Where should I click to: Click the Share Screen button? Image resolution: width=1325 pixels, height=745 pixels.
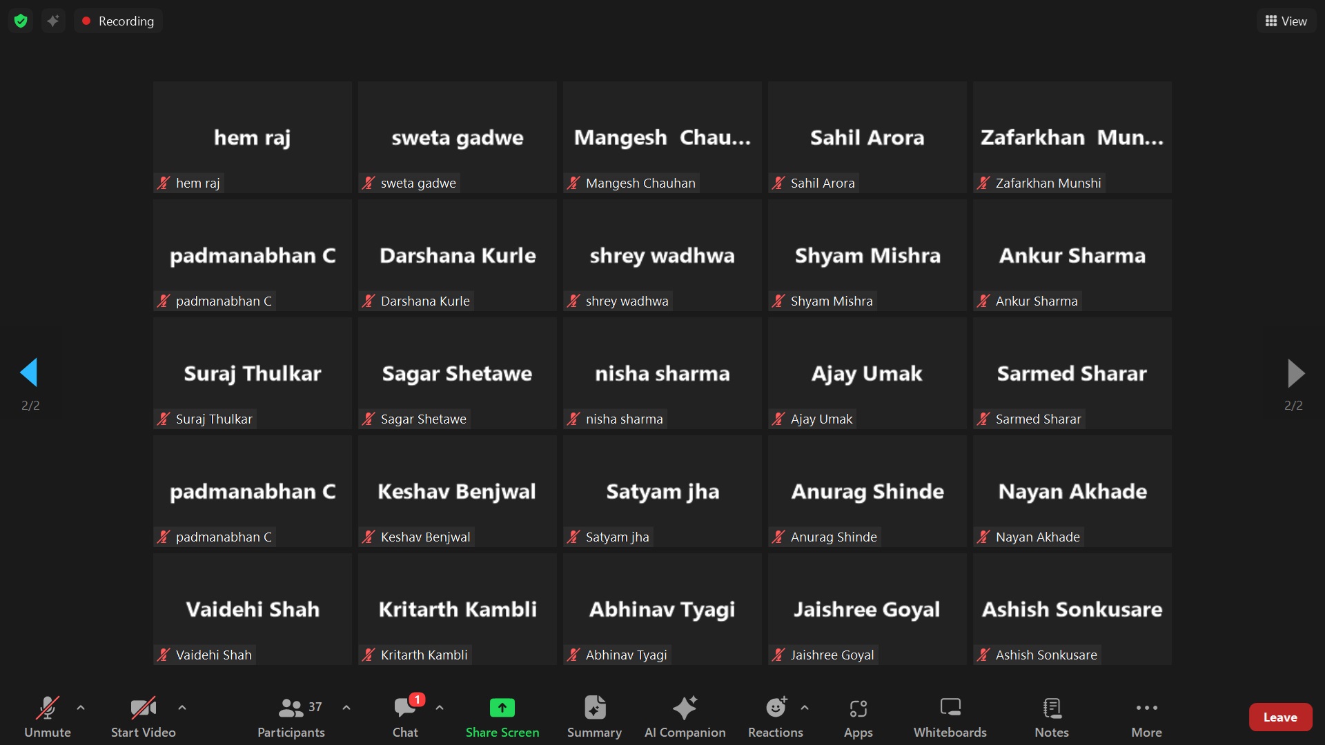tap(502, 717)
